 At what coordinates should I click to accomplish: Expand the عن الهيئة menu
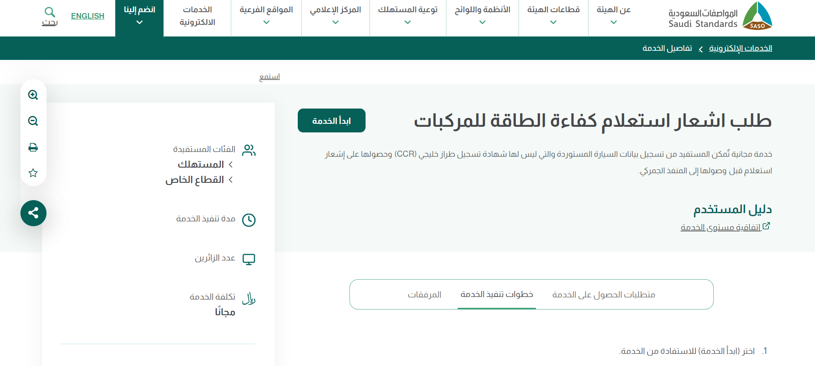614,16
